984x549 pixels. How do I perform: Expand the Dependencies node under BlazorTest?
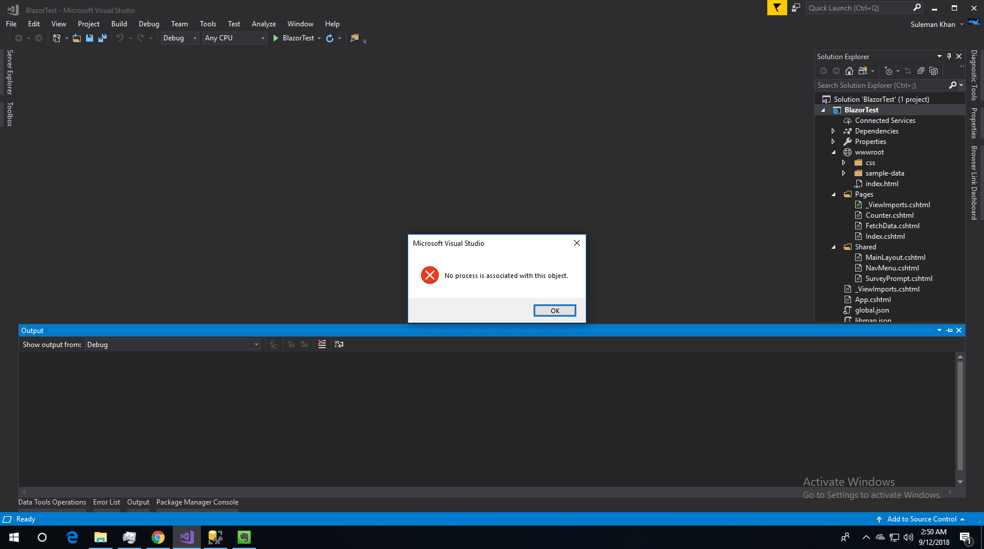pos(833,131)
